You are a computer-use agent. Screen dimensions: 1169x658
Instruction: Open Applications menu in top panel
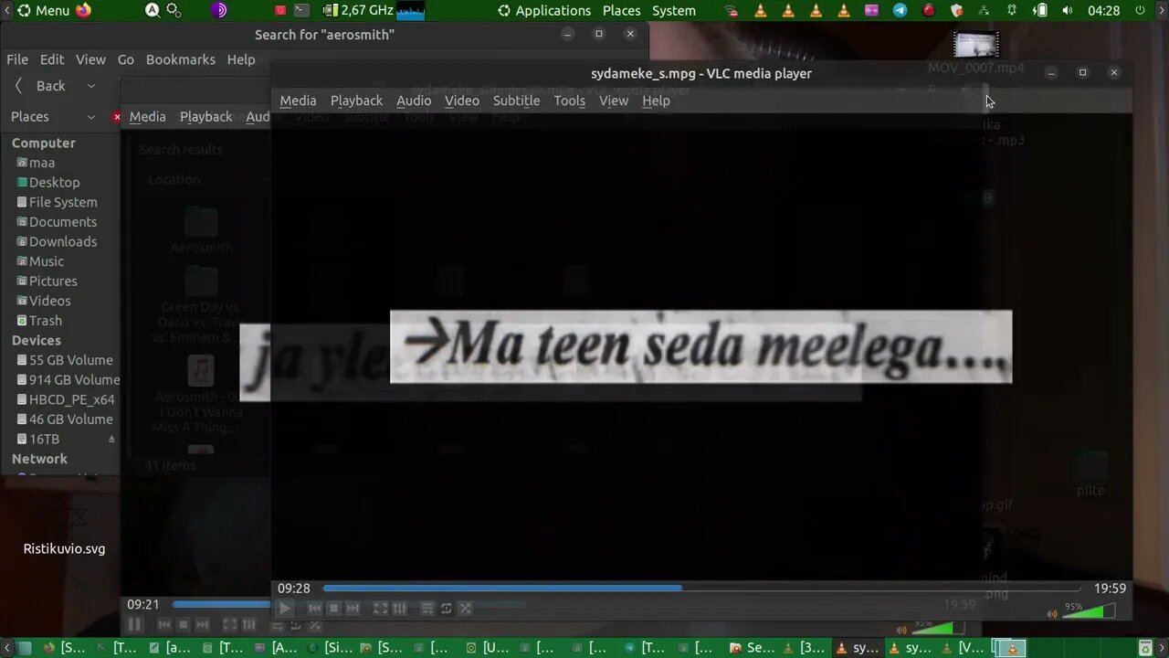coord(544,11)
